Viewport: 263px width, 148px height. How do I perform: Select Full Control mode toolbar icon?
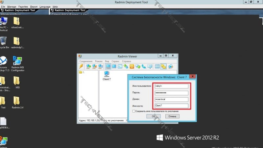(108, 66)
